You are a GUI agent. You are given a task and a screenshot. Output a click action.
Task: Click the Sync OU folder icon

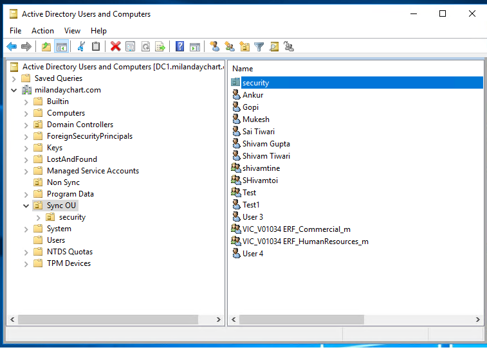(x=38, y=206)
